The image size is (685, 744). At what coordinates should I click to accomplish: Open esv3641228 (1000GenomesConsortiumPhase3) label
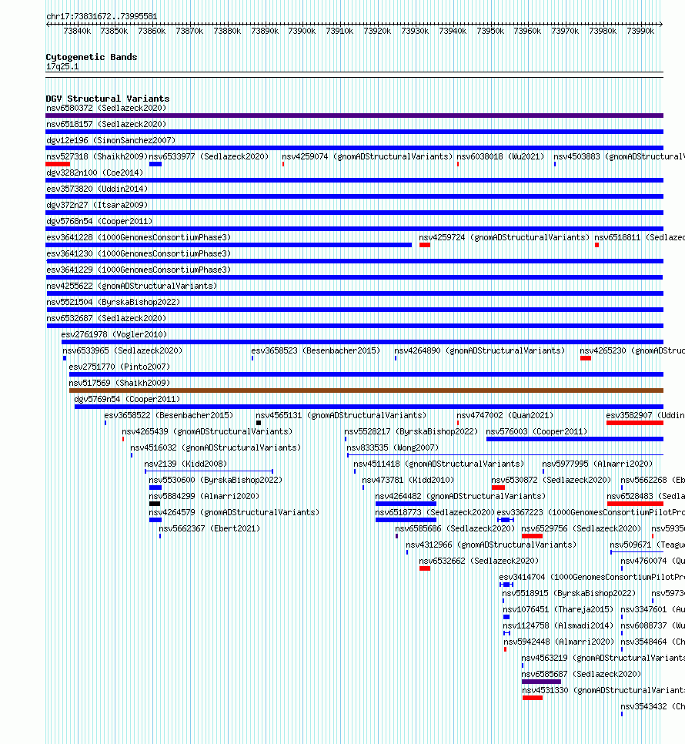click(139, 237)
